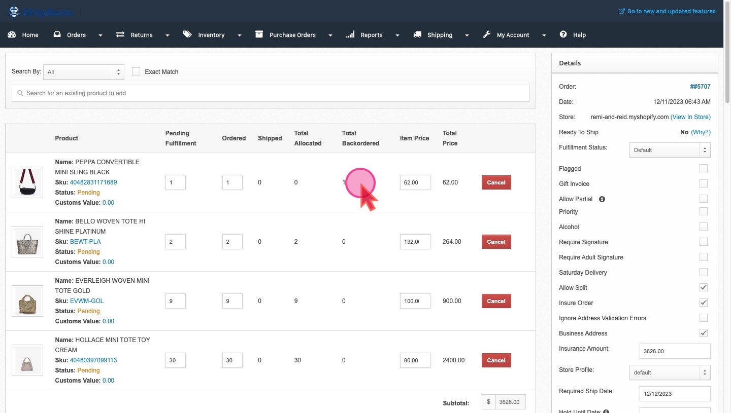Click the Required Ship Date field
Image resolution: width=731 pixels, height=413 pixels.
(675, 394)
